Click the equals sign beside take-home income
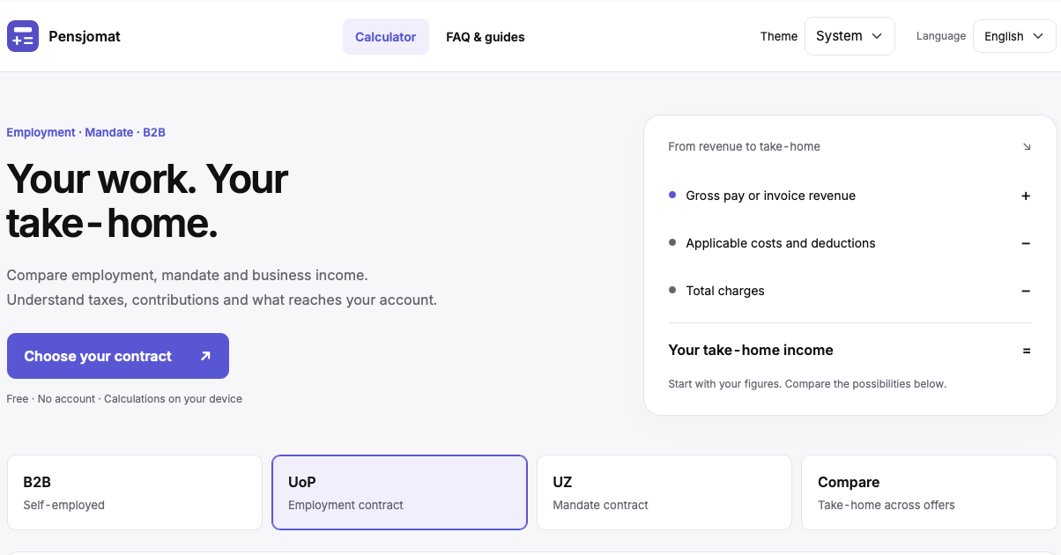1061x555 pixels. pos(1026,351)
